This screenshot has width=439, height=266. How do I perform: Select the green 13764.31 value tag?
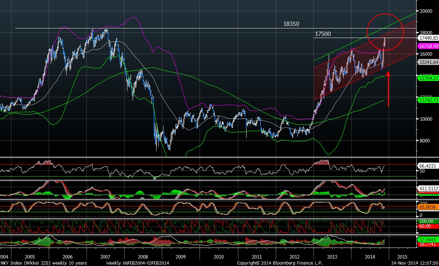coord(428,78)
